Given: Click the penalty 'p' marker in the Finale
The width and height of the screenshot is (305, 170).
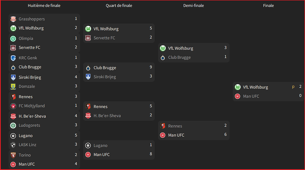Looking at the screenshot, I should pyautogui.click(x=293, y=87).
